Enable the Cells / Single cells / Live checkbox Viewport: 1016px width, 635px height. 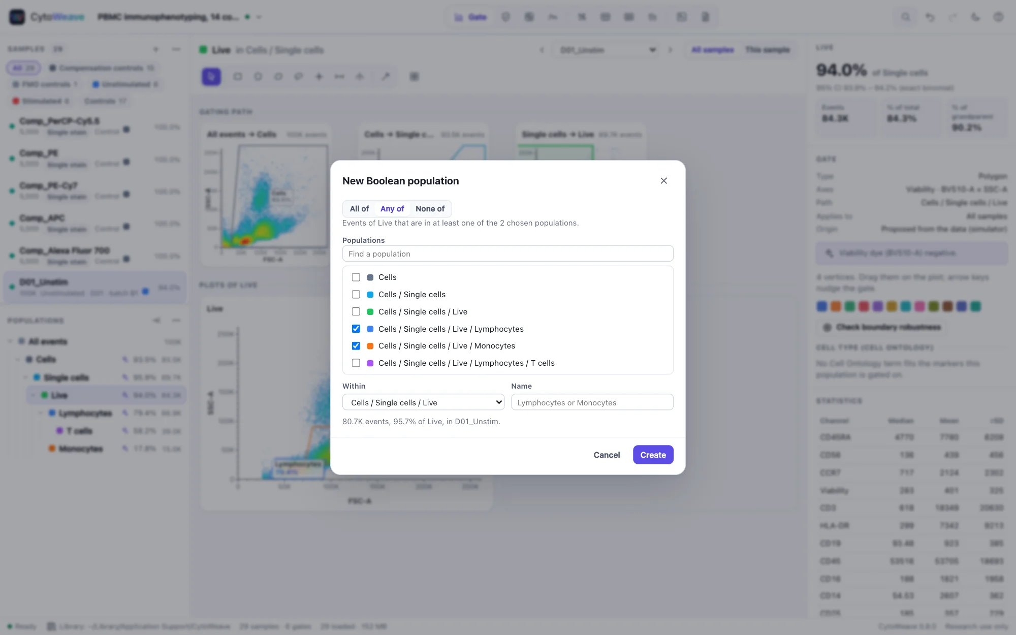356,311
